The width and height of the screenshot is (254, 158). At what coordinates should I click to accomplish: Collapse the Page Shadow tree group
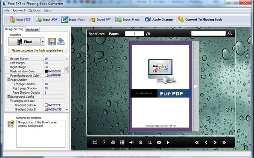point(8,80)
